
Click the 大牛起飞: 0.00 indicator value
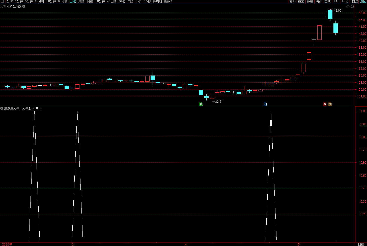click(x=32, y=108)
